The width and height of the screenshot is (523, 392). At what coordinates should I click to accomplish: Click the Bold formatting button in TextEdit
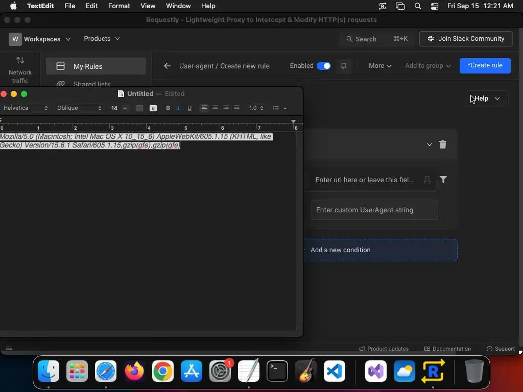(168, 108)
